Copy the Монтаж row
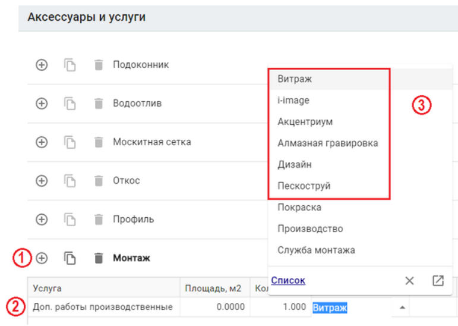Viewport: 458px width, 326px height. (70, 258)
